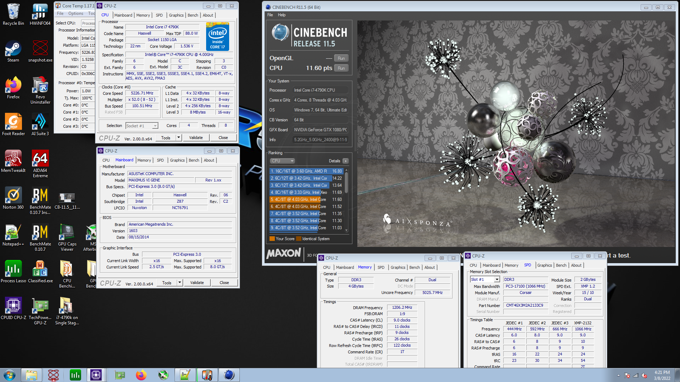Screen dimensions: 680x382
Task: Switch to the Bench tab in top CPU-Z window
Action: (193, 15)
